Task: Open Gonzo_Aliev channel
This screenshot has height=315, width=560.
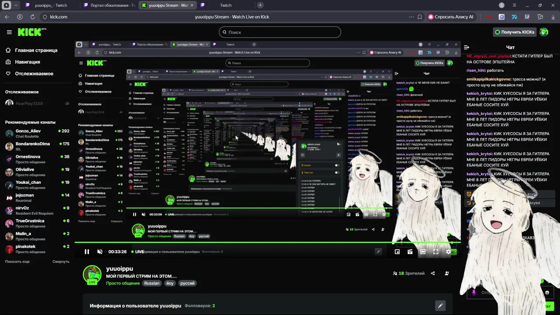Action: (37, 133)
